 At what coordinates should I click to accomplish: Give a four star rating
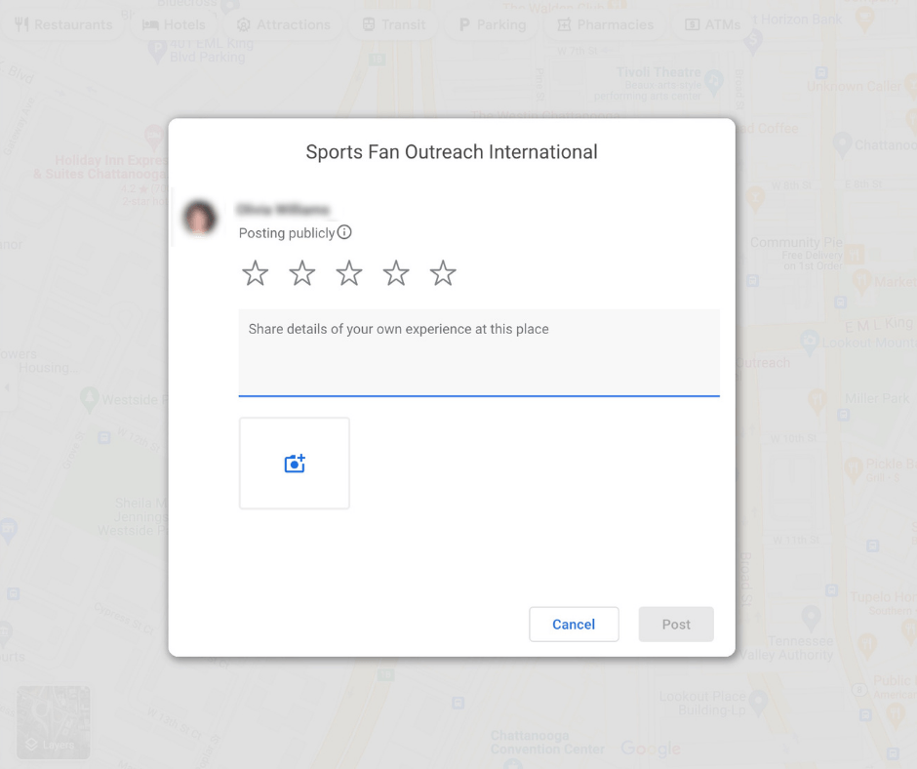click(396, 273)
